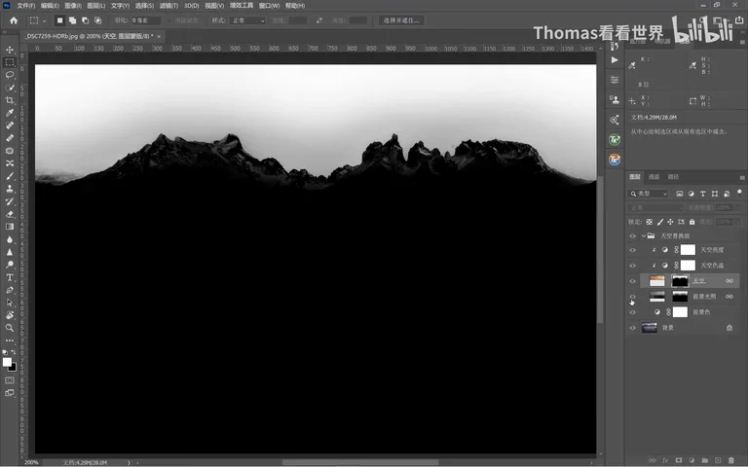Open the Layers panel options menu

coord(742,177)
